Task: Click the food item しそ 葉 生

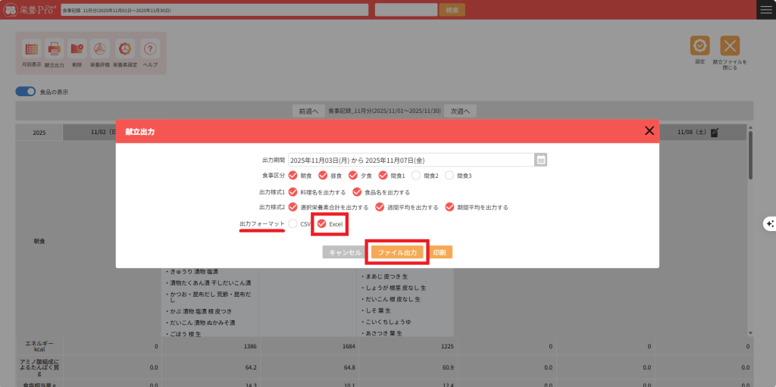Action: tap(380, 311)
